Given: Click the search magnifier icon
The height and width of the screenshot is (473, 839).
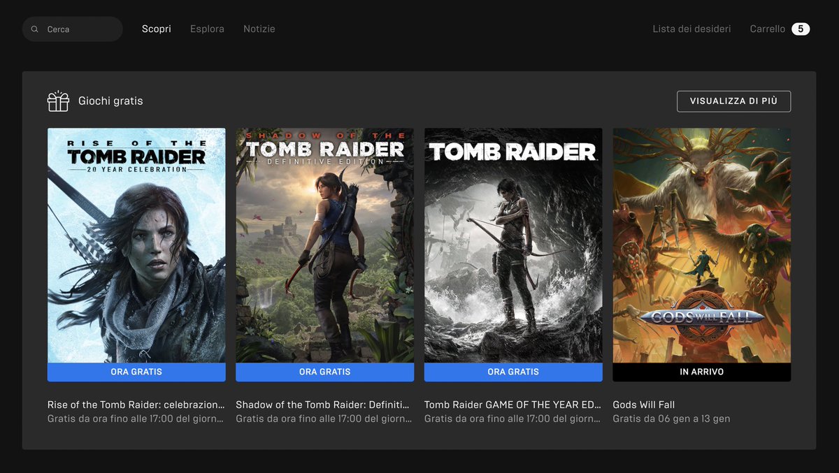Looking at the screenshot, I should coord(34,29).
